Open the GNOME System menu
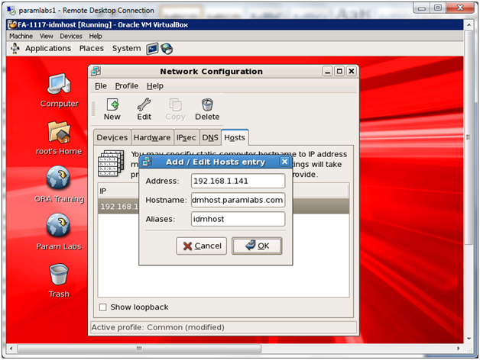 [126, 49]
